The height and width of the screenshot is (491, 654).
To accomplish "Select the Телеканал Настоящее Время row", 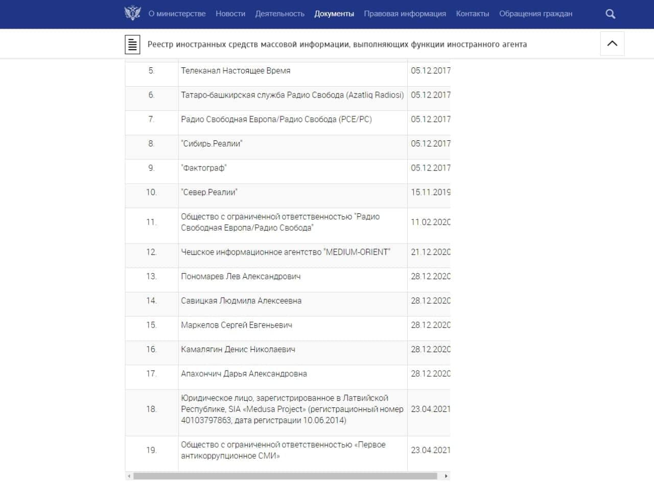I will pyautogui.click(x=236, y=71).
